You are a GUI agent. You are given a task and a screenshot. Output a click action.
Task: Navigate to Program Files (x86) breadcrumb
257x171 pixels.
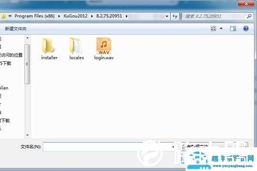click(35, 16)
